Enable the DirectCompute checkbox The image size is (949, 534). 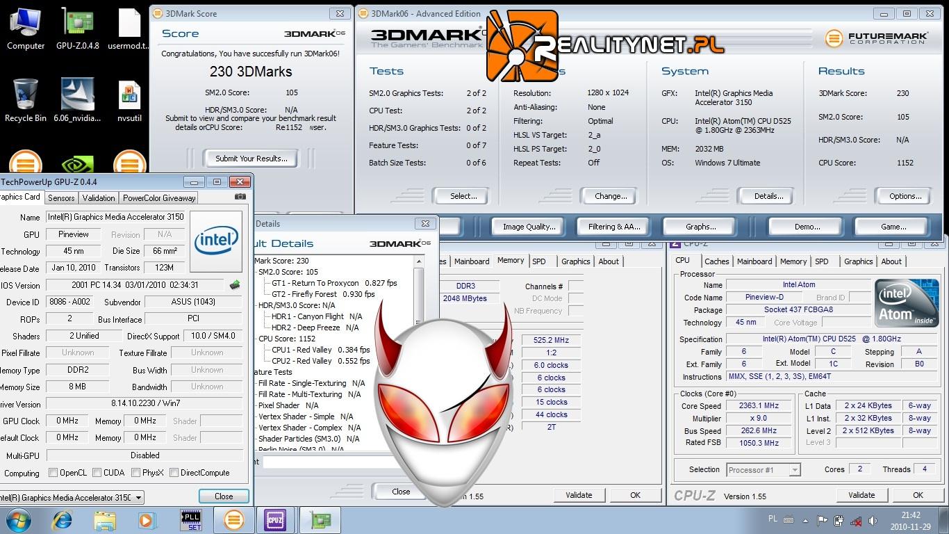pos(174,473)
